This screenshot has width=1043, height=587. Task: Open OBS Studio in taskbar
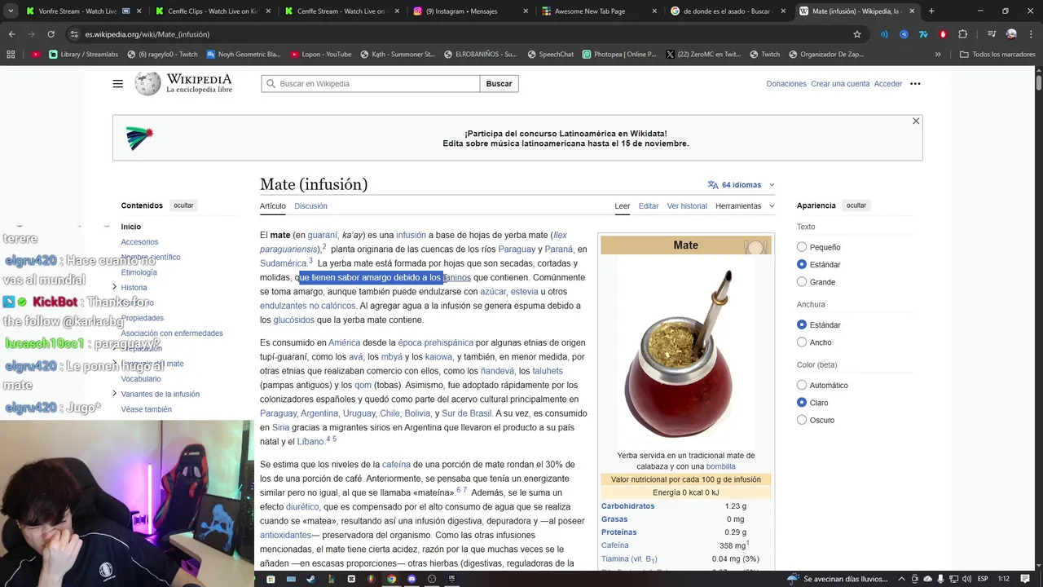tap(432, 579)
